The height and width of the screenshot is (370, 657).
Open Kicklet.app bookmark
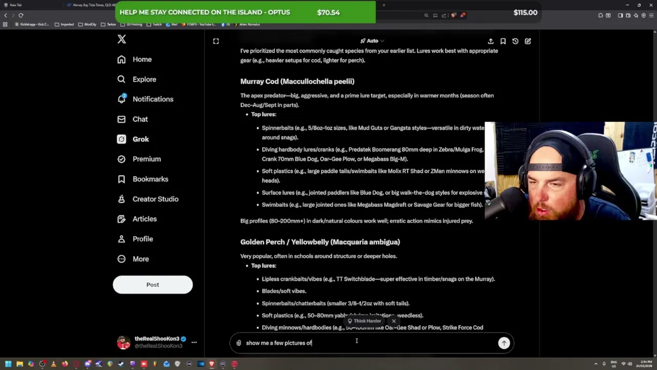[32, 25]
